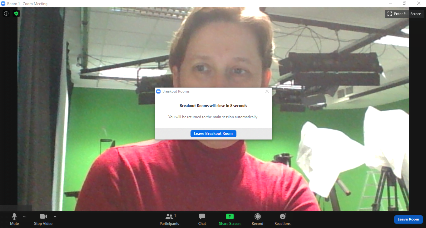The height and width of the screenshot is (228, 426).
Task: Enter Full Screen mode
Action: pyautogui.click(x=404, y=14)
